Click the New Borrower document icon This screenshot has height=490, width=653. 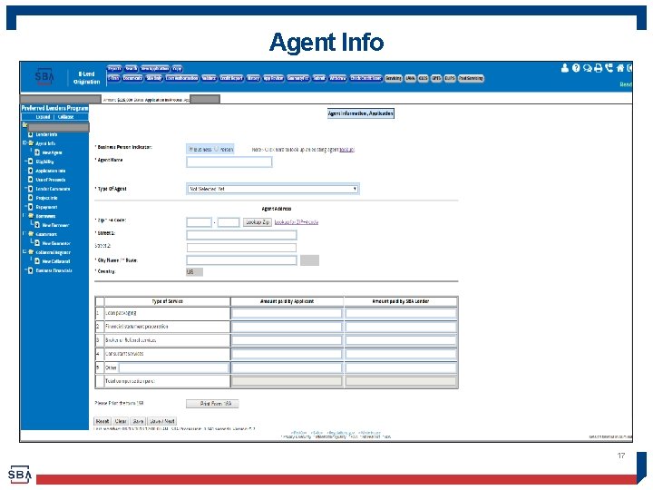click(x=37, y=225)
